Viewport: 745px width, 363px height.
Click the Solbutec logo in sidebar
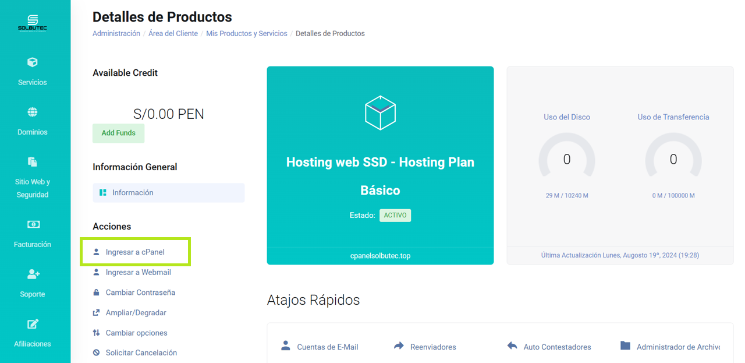pos(33,23)
